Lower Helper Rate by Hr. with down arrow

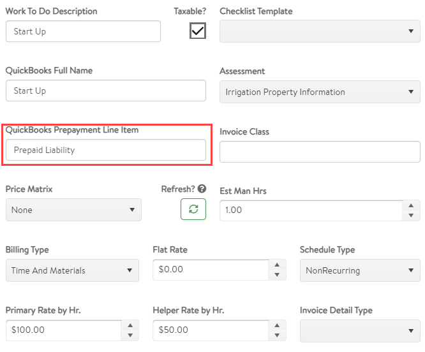277,335
